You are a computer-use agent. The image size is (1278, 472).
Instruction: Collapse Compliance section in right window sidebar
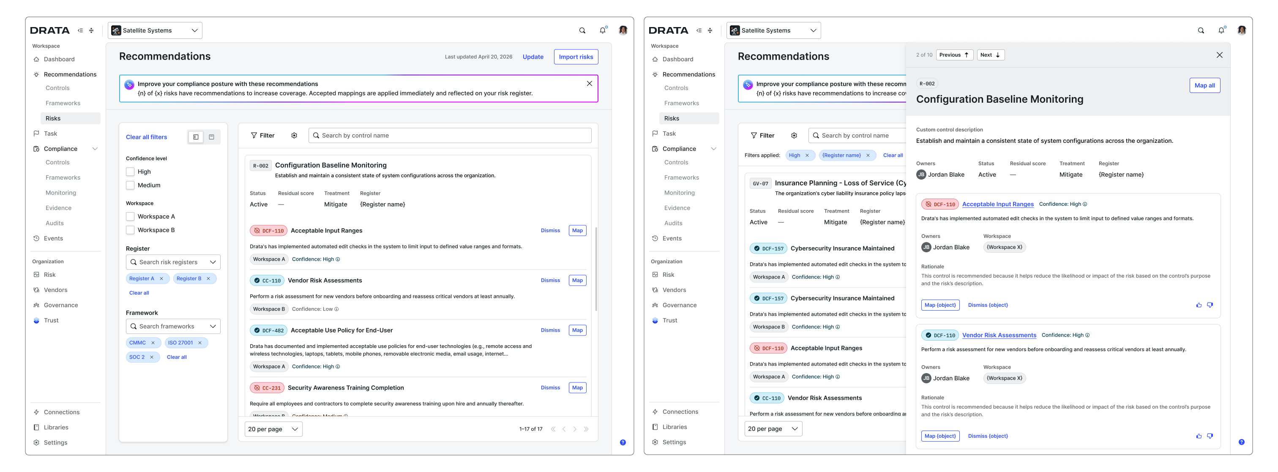pos(713,149)
